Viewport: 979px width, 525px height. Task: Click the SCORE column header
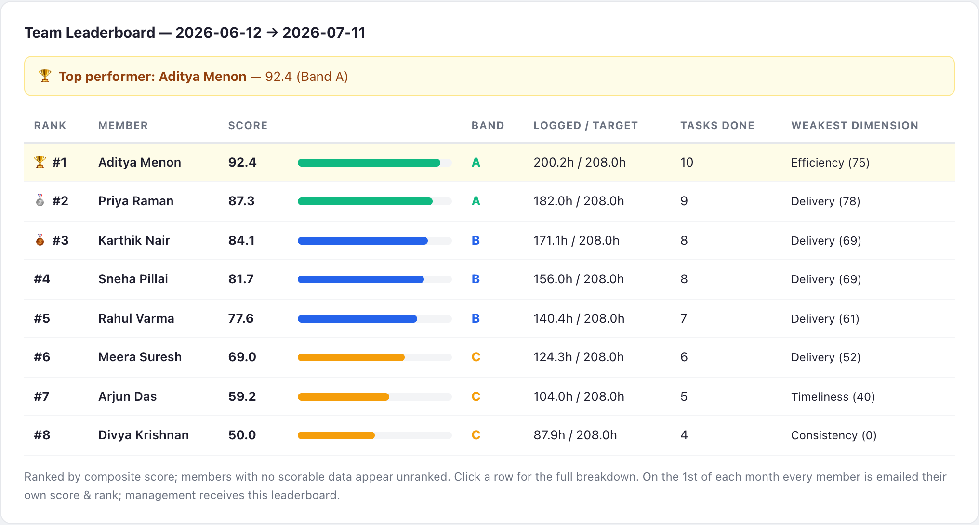[248, 125]
